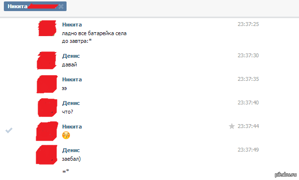Open the Никита name link above 'ээ'
299x180 pixels.
click(x=72, y=79)
